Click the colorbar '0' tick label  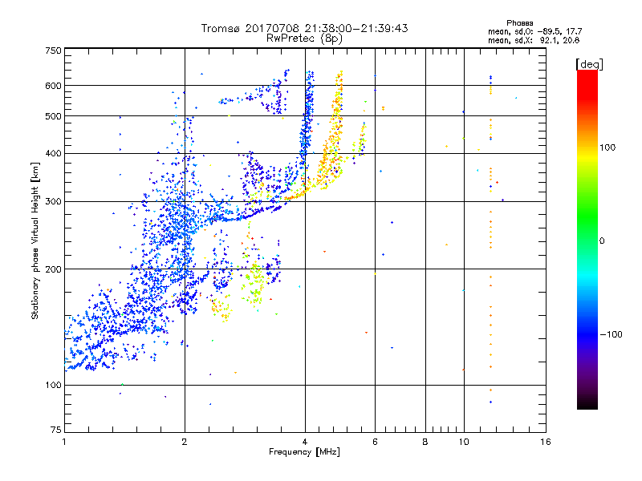pos(602,240)
